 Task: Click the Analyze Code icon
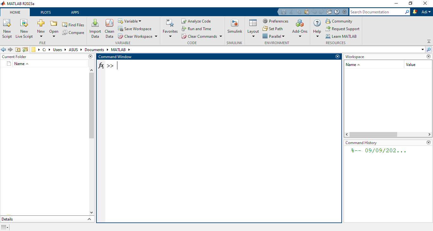pos(184,21)
